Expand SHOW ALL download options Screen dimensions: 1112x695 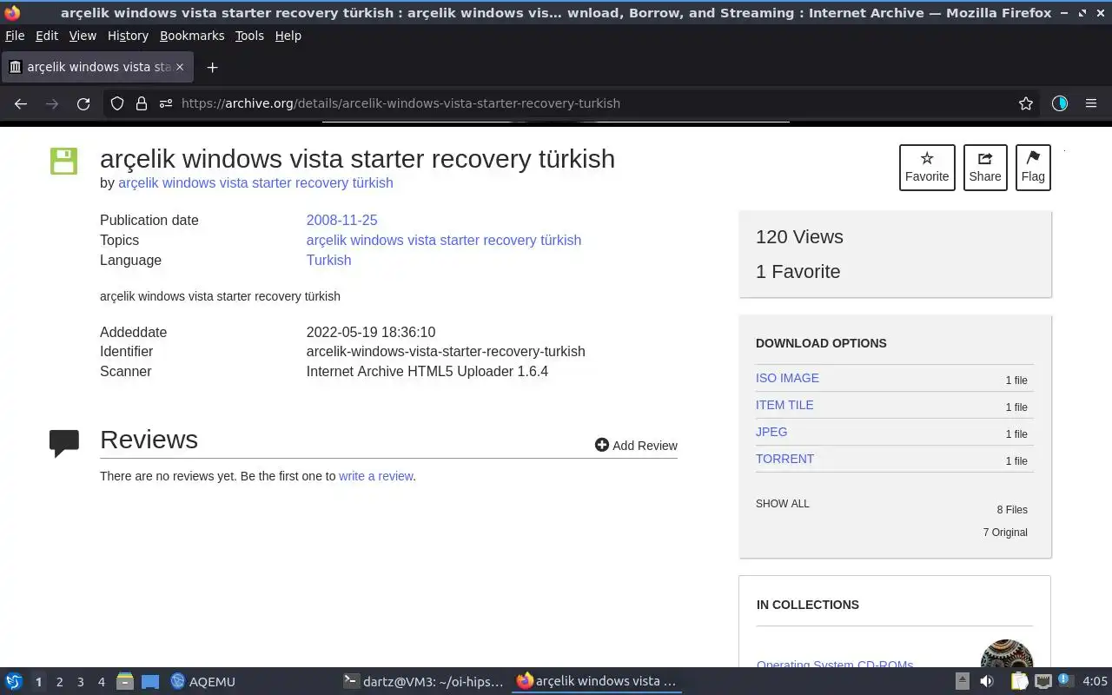point(782,504)
